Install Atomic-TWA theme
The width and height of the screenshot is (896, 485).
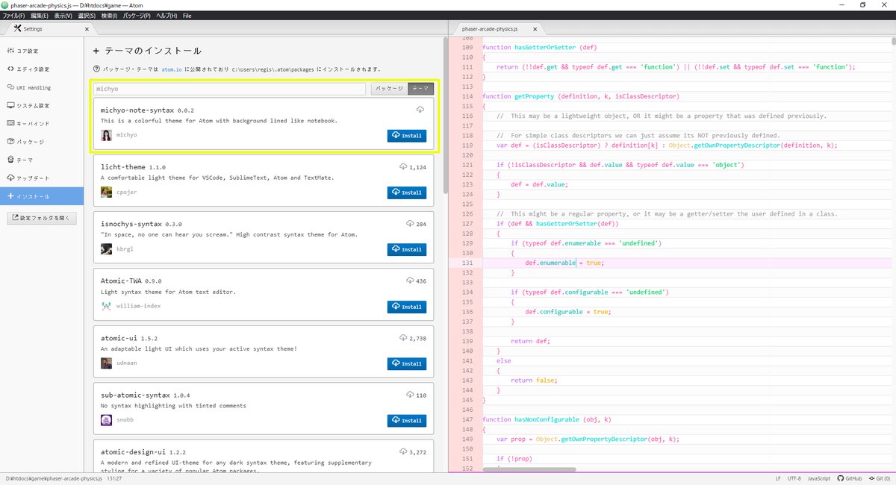(407, 307)
